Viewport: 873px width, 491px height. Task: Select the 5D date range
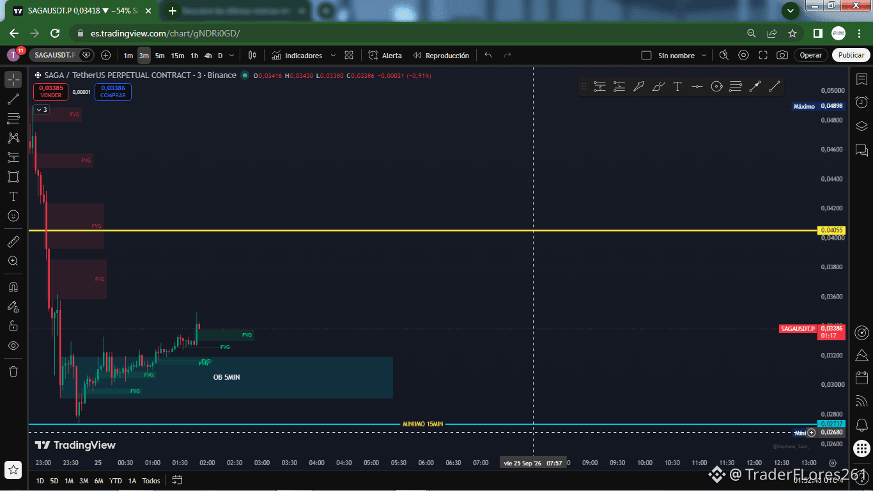point(54,481)
